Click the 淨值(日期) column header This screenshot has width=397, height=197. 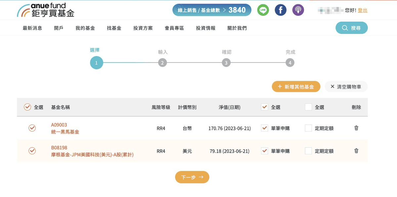[230, 107]
